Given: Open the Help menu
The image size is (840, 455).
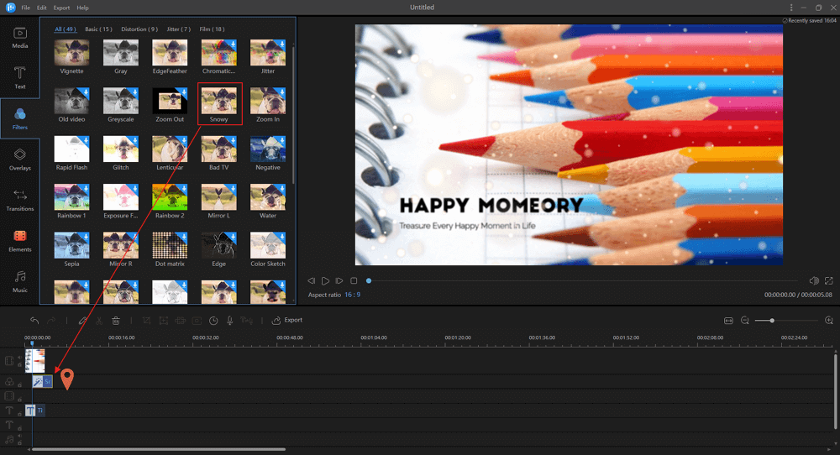Looking at the screenshot, I should (82, 8).
